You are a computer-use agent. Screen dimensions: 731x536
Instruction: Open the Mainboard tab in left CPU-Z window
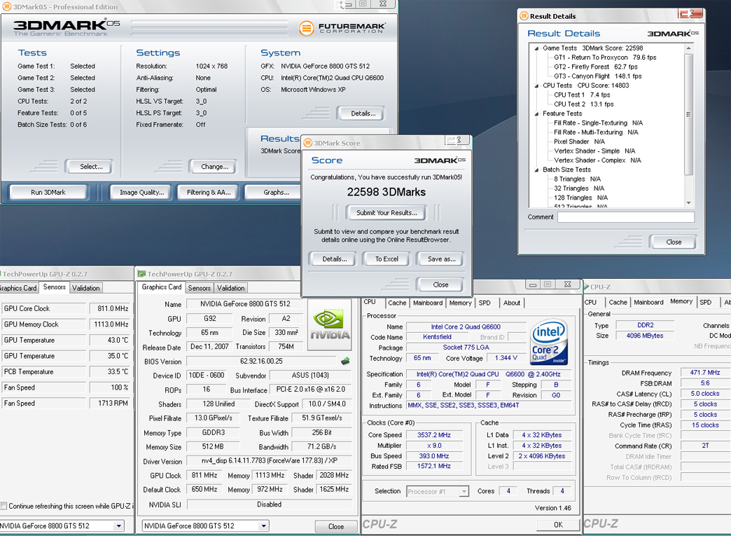click(x=428, y=303)
